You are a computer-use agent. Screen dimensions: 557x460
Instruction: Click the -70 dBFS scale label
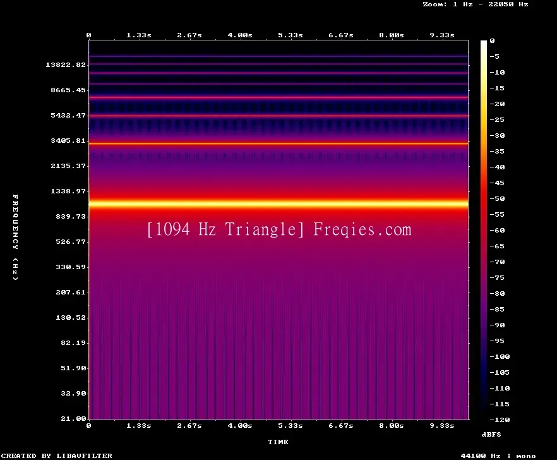[497, 262]
